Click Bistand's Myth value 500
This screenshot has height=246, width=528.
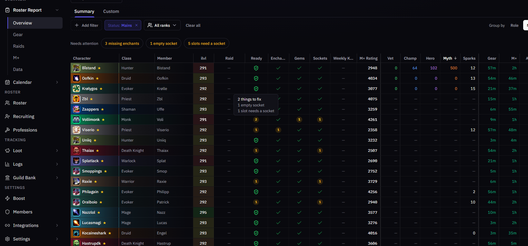point(454,68)
